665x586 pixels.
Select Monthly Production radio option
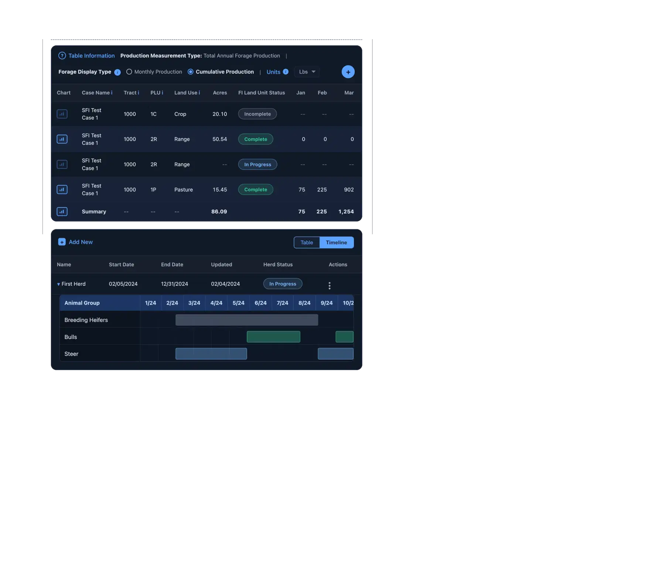pyautogui.click(x=129, y=72)
